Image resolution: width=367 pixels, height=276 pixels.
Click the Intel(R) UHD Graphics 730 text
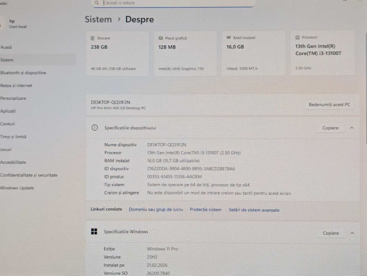tap(181, 69)
